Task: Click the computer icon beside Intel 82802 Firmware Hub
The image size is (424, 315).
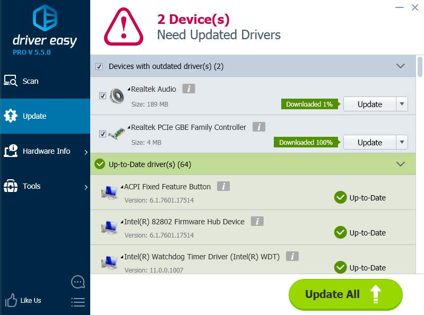Action: tap(109, 227)
